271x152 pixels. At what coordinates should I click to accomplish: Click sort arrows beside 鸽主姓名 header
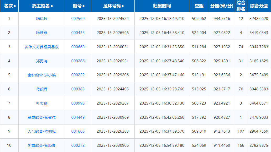pos(52,6)
